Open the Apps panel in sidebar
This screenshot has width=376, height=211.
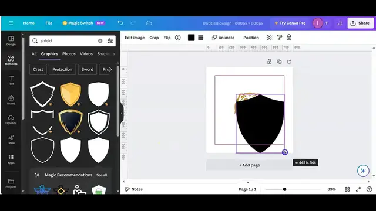(x=11, y=159)
